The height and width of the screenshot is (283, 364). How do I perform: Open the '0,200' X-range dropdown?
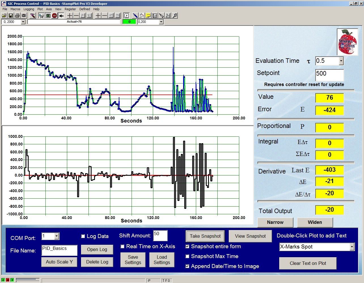(x=161, y=22)
